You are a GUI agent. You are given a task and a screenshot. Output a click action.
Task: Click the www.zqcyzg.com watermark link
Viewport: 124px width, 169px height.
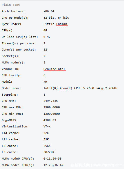108,165
